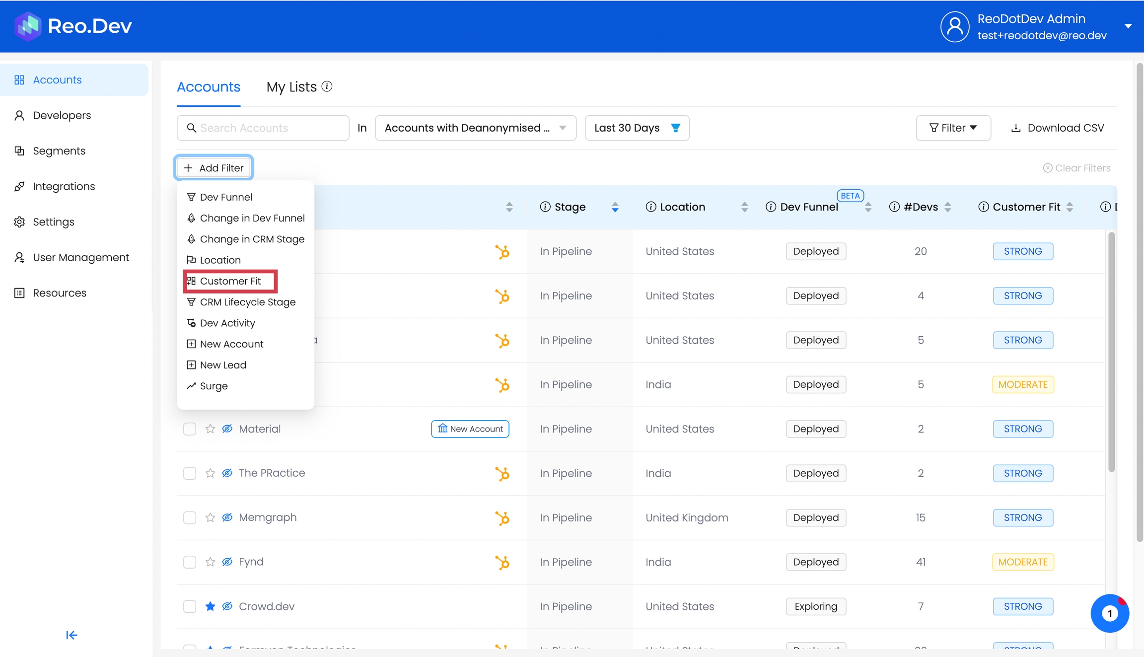The width and height of the screenshot is (1144, 657).
Task: Click the HubSpot icon in Memgraph row
Action: click(x=502, y=518)
